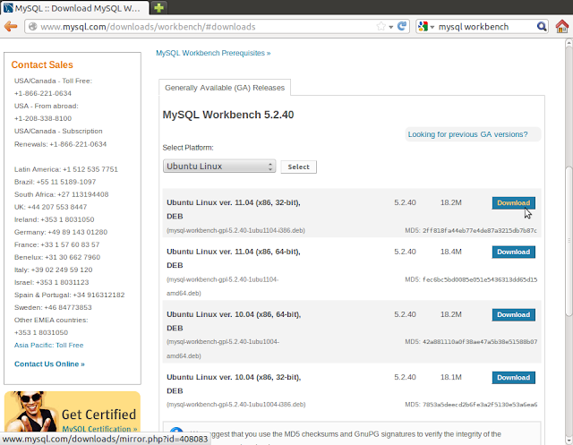The image size is (573, 445).
Task: Click the MySQL Workbench 5.2.40 heading
Action: pos(228,115)
